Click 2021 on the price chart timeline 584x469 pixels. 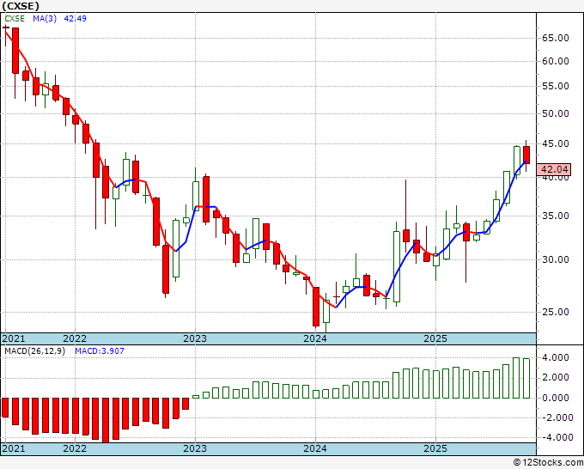pyautogui.click(x=14, y=338)
